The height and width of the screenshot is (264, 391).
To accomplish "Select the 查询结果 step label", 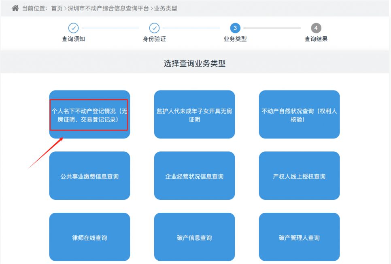I will [316, 39].
